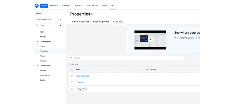This screenshot has height=111, width=240.
Task: Check the Email Channels row checkbox
Action: coord(72,76)
